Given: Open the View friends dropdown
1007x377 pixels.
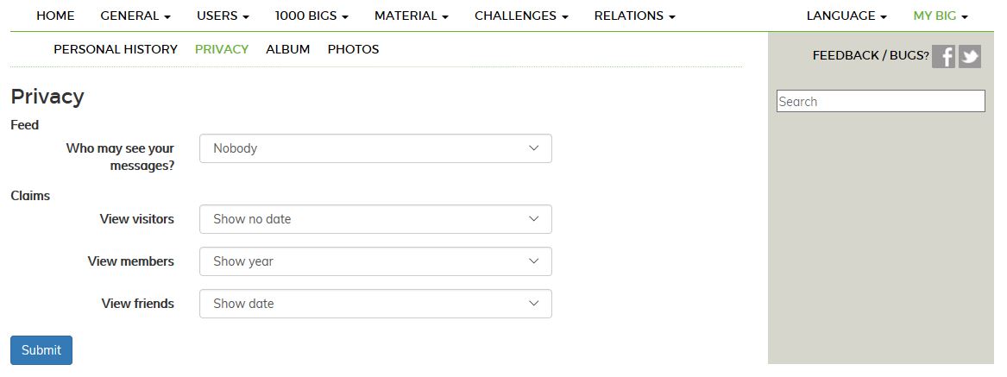Looking at the screenshot, I should pyautogui.click(x=375, y=304).
